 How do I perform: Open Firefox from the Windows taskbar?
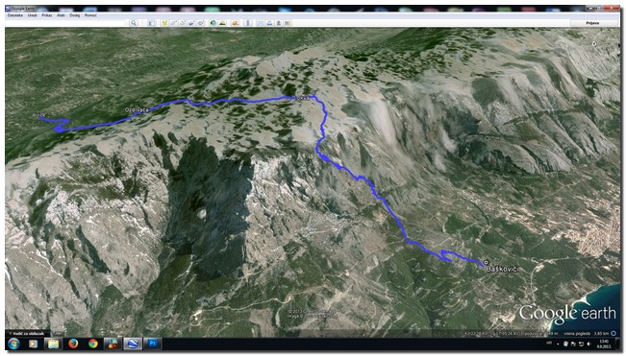coord(73,344)
